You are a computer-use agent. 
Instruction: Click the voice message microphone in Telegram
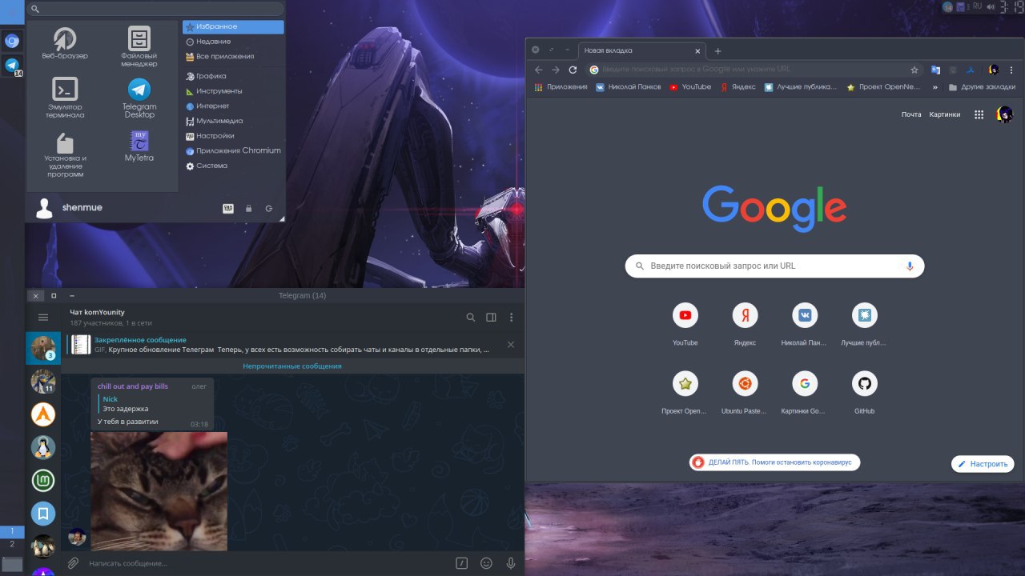point(510,563)
